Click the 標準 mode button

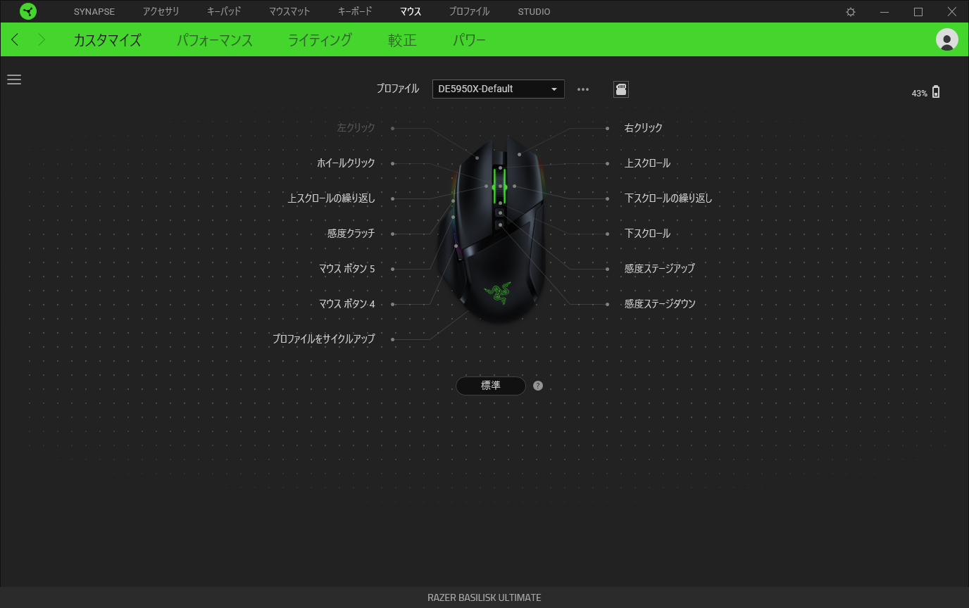[491, 386]
